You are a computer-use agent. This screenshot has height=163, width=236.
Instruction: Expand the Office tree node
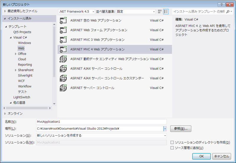tap(16, 54)
